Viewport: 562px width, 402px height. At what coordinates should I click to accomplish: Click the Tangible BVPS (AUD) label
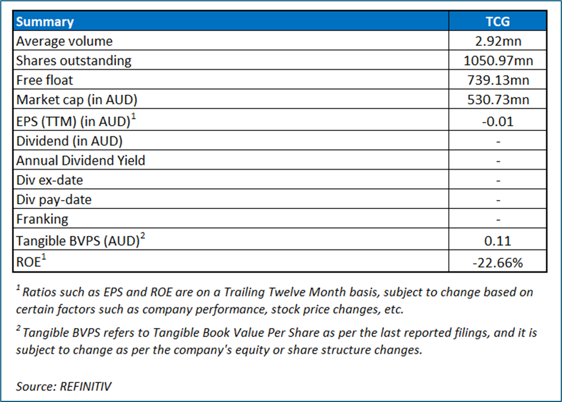(x=79, y=240)
